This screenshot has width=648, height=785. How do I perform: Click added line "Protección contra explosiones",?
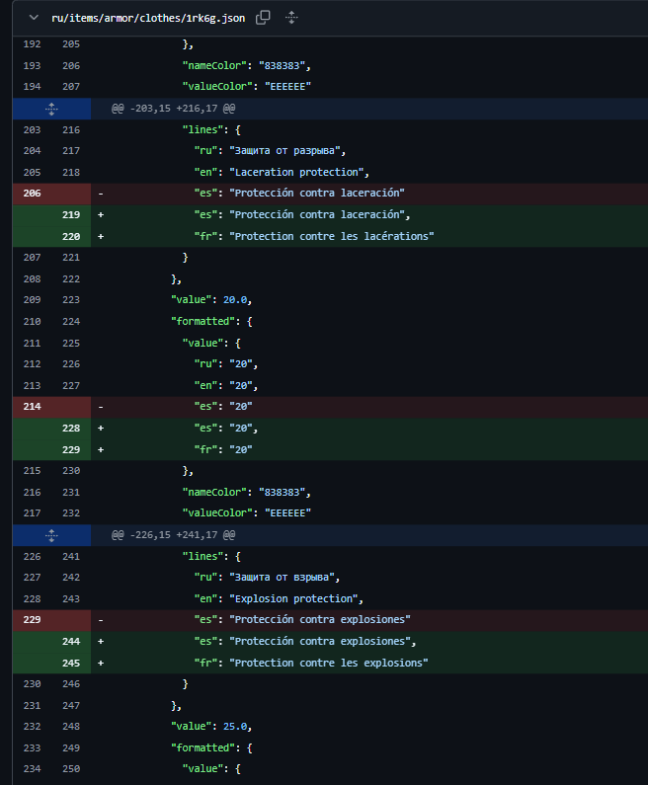click(x=322, y=641)
